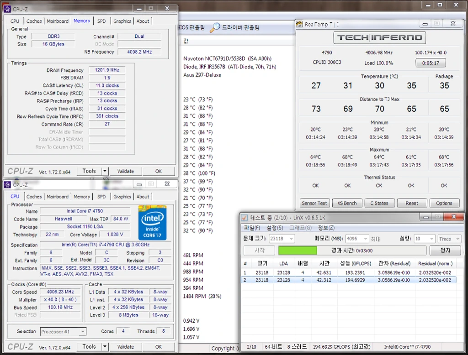
Task: Click OK in the bottom CPU-Z window
Action: 159,347
